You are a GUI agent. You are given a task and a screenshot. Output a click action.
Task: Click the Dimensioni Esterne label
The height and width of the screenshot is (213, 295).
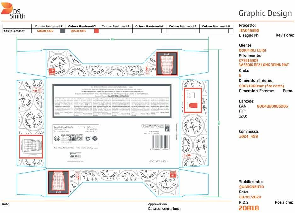tap(256, 91)
